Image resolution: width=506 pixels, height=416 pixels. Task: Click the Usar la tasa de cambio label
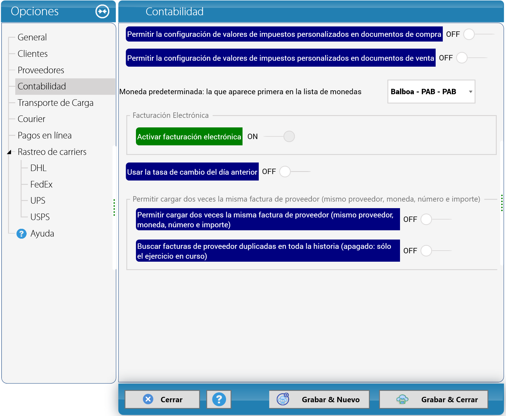(x=192, y=172)
